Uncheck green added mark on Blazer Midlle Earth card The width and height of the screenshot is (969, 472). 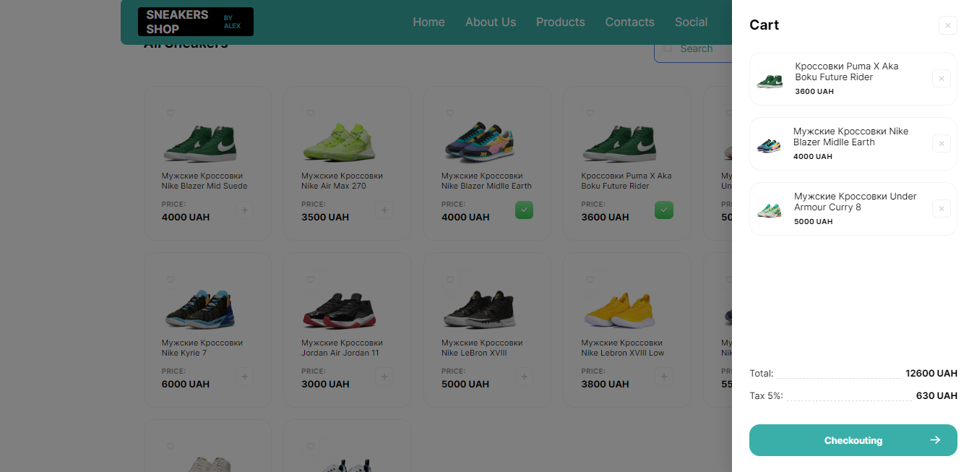pos(524,210)
